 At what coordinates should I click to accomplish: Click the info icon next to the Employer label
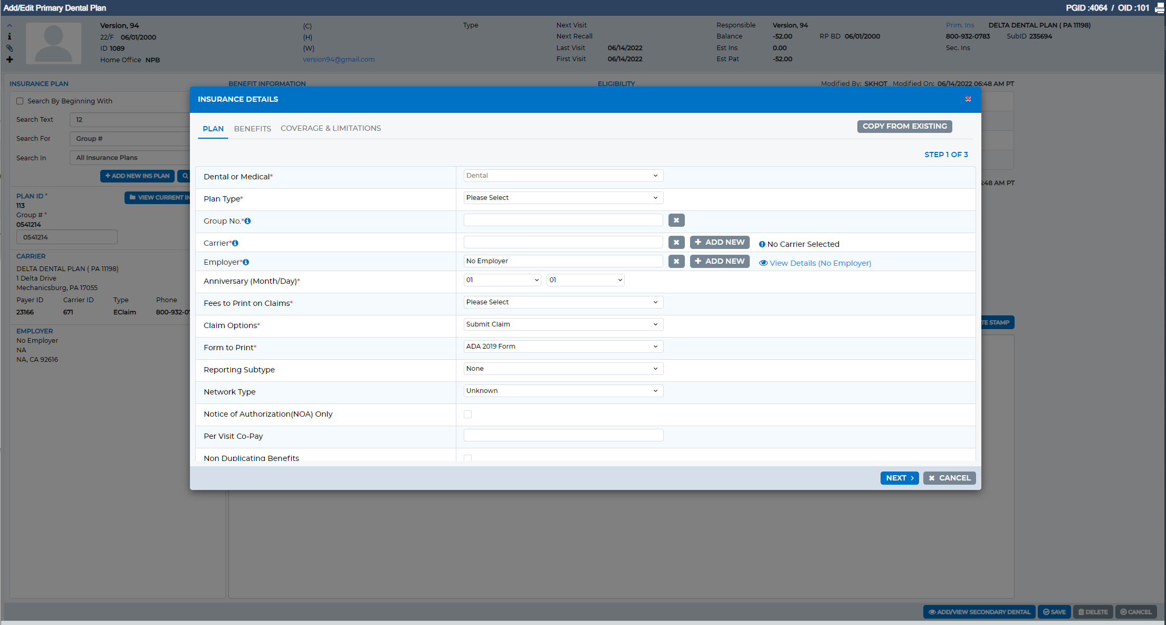pos(246,262)
